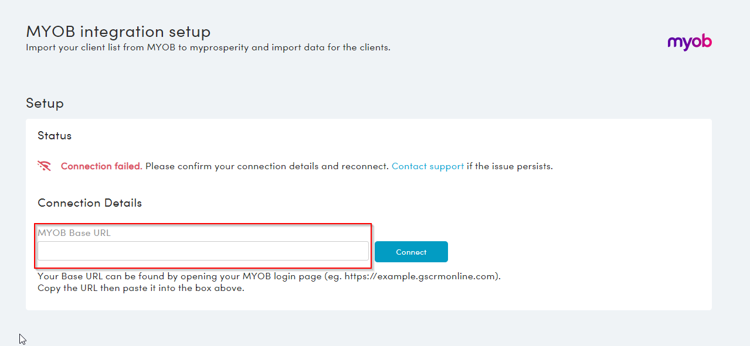Click the example gscrmonline.com URL text
This screenshot has width=750, height=346.
(x=421, y=276)
